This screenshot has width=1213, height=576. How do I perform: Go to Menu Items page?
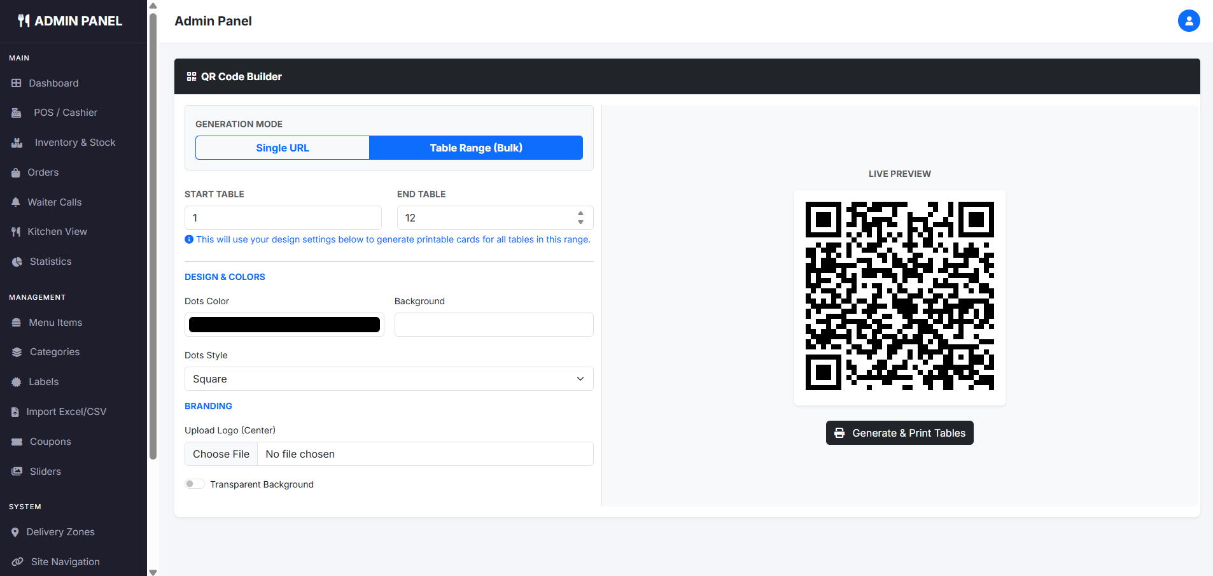55,323
